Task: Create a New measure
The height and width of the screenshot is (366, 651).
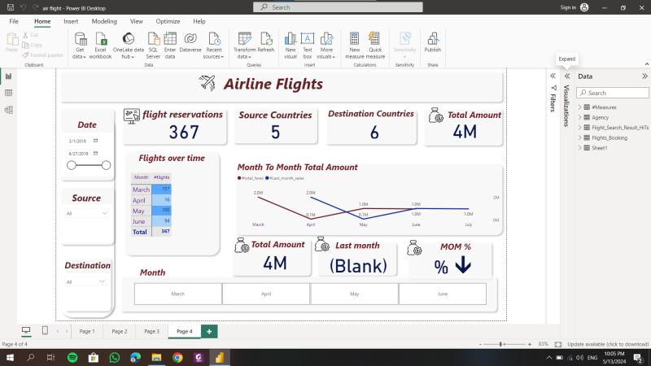Action: [x=355, y=44]
